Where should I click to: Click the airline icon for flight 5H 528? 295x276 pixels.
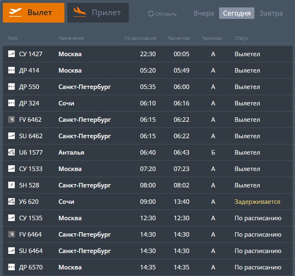pos(11,185)
